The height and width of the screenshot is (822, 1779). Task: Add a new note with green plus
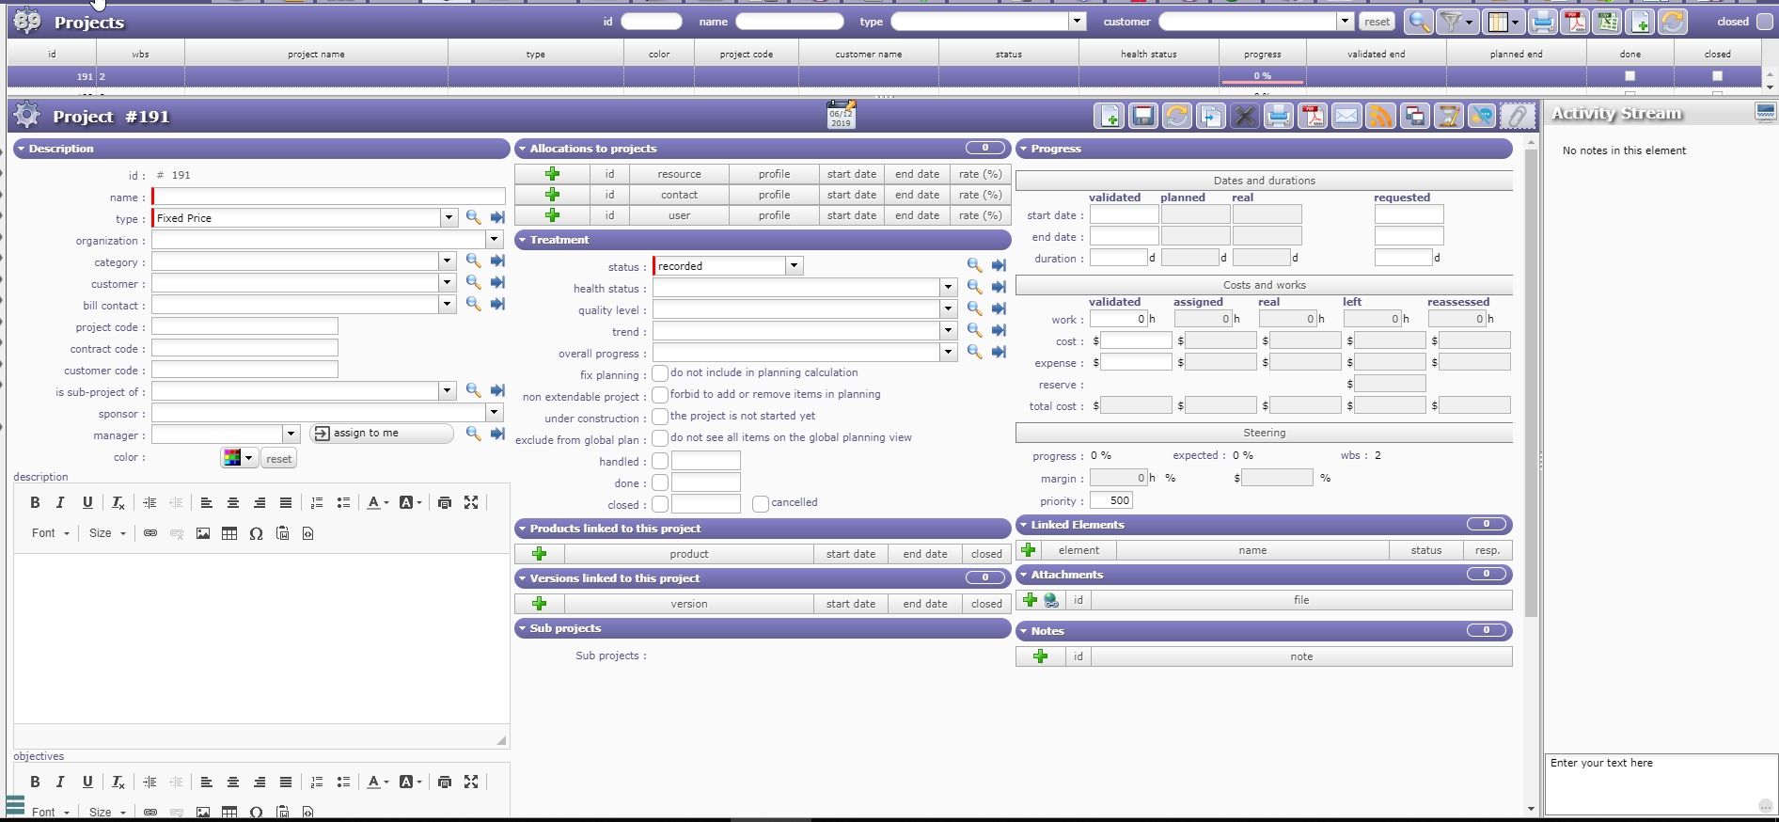point(1040,656)
